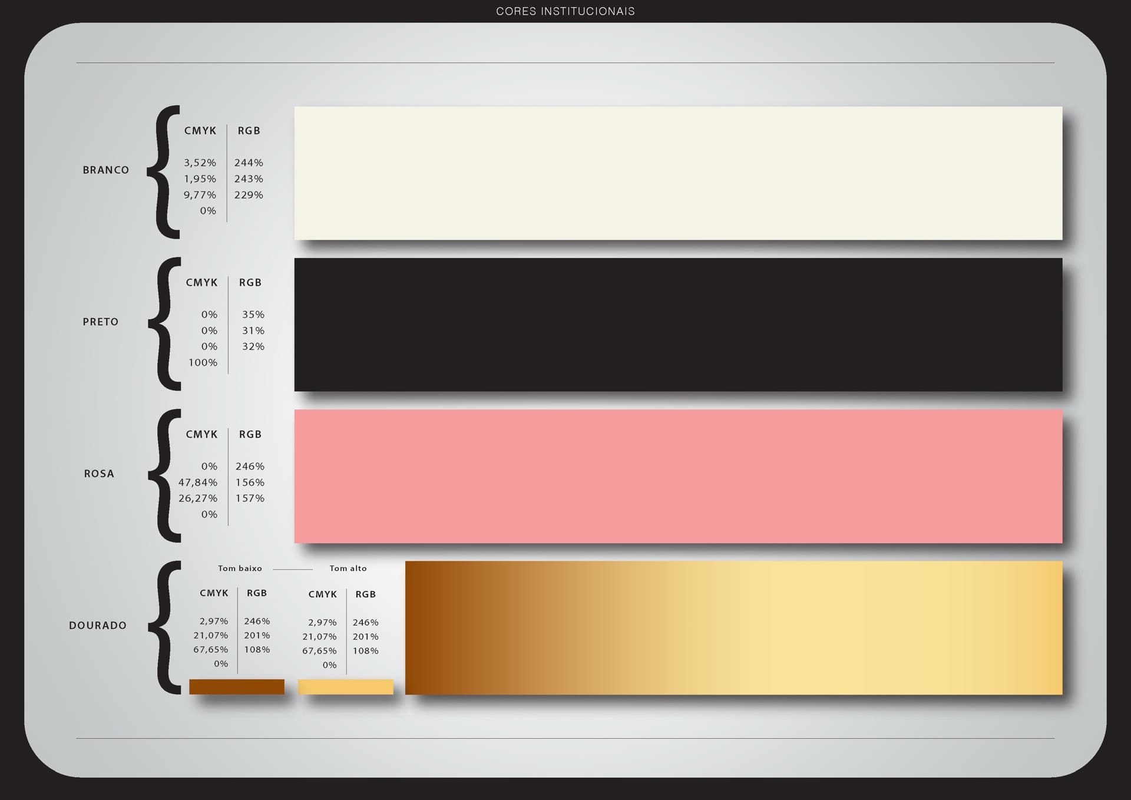Click the 100% CMYK value under PRETO
Viewport: 1131px width, 800px height.
pos(203,363)
